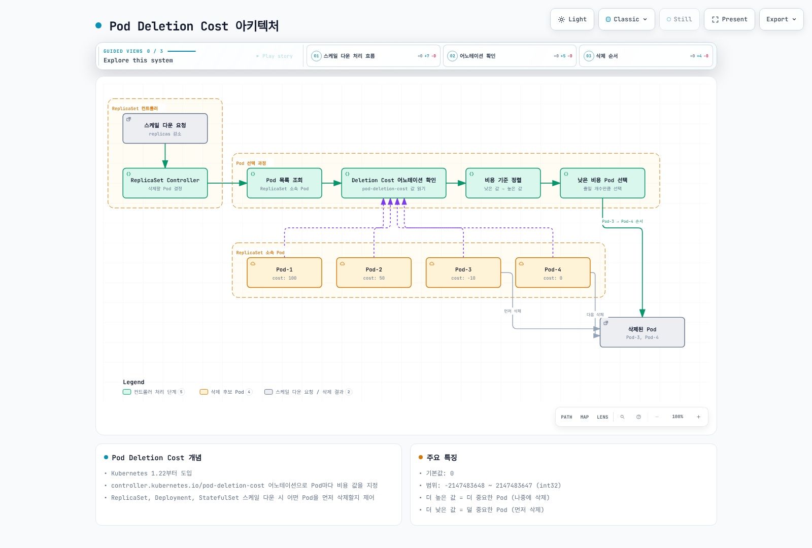Click the cloud icon on the Pod-3 node
The image size is (812, 548).
[432, 264]
